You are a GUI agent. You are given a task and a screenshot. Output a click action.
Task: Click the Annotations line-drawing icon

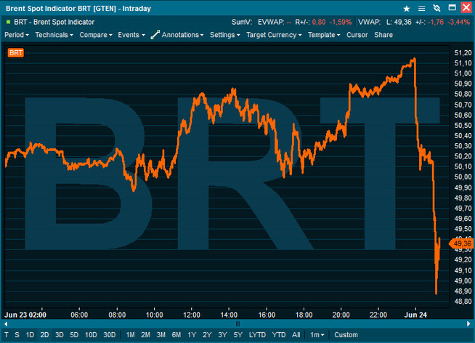pyautogui.click(x=155, y=35)
